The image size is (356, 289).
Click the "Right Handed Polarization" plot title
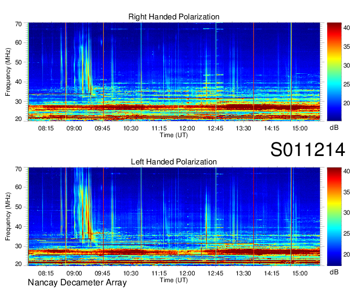point(174,17)
